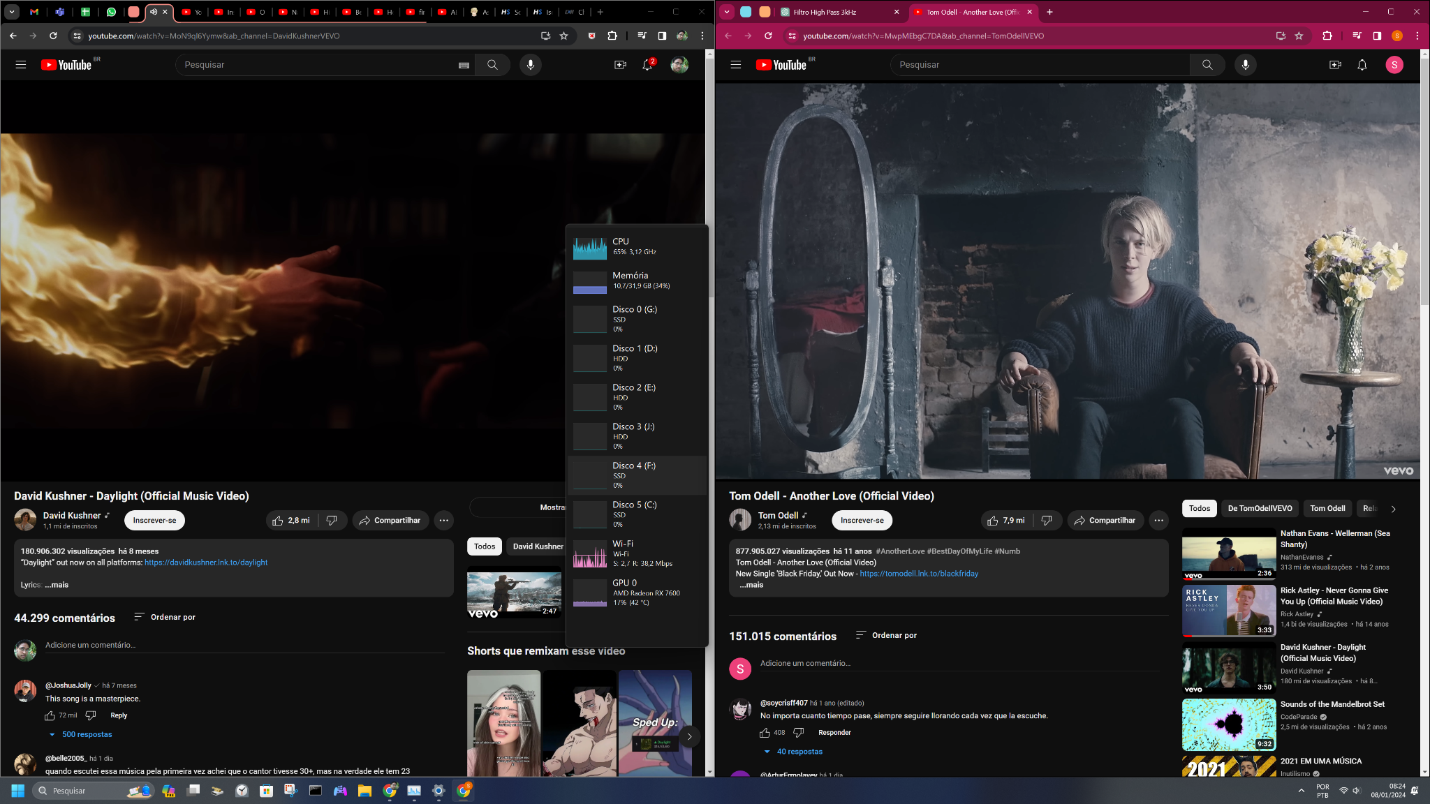Image resolution: width=1430 pixels, height=804 pixels.
Task: Click Compartilhar under Daylight video
Action: coord(390,521)
